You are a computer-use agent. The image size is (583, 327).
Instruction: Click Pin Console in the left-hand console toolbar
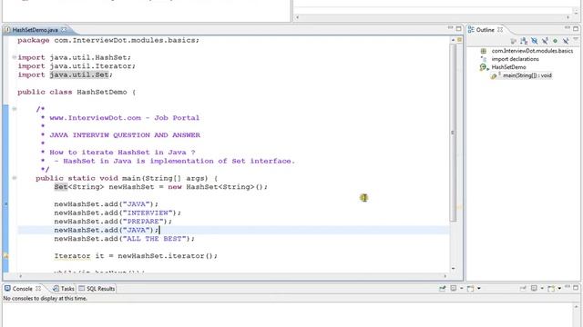tap(443, 288)
